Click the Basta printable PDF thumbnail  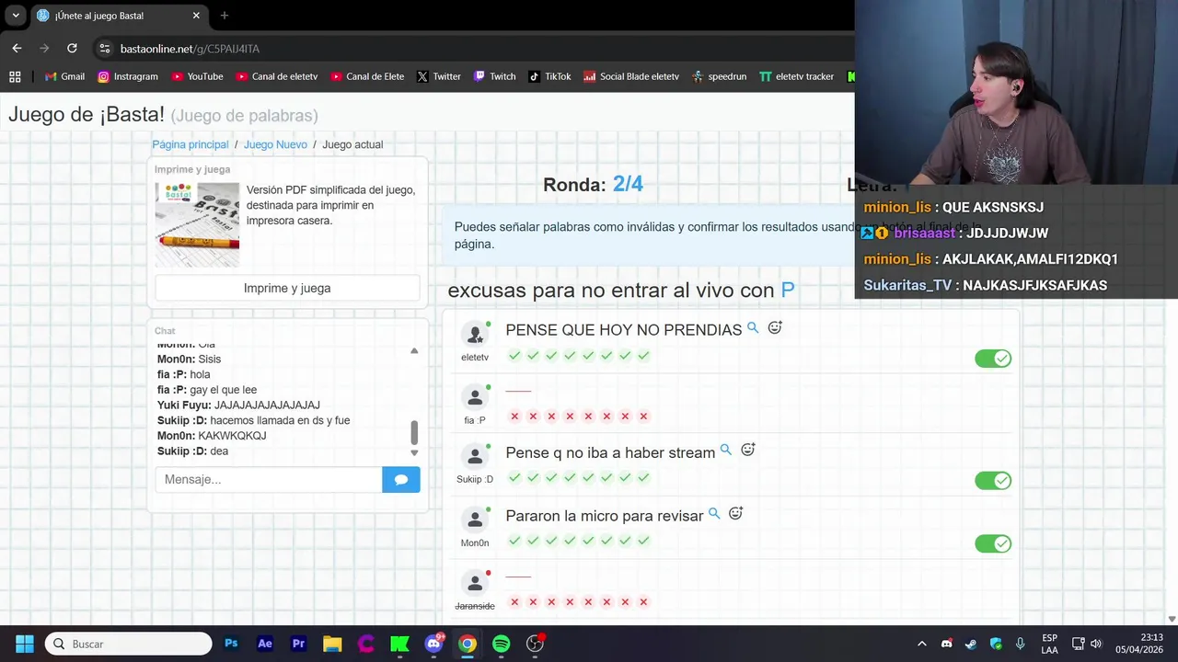pos(197,225)
